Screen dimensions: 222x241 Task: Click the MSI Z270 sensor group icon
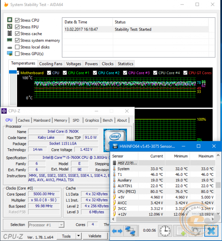click(x=114, y=163)
